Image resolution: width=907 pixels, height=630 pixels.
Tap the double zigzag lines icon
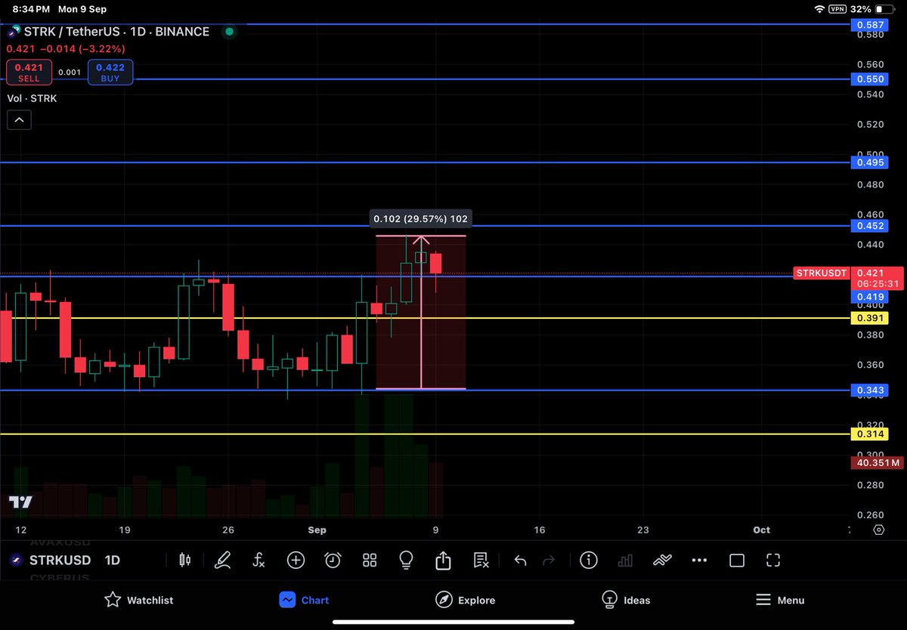pyautogui.click(x=662, y=560)
